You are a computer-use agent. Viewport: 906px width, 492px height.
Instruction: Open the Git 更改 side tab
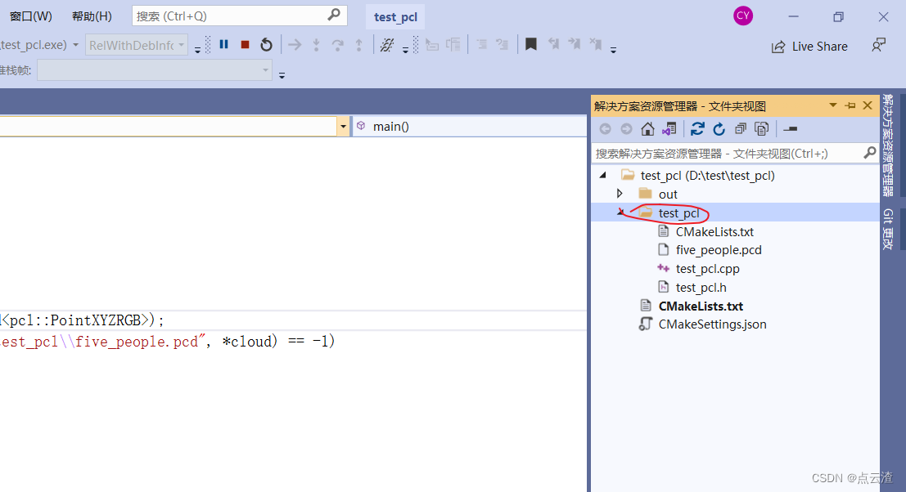tap(888, 229)
